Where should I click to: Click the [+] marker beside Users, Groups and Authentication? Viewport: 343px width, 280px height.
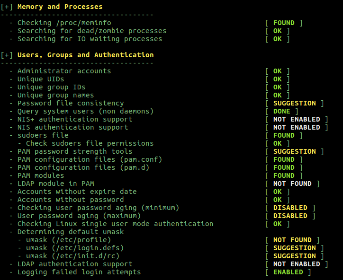(x=7, y=55)
